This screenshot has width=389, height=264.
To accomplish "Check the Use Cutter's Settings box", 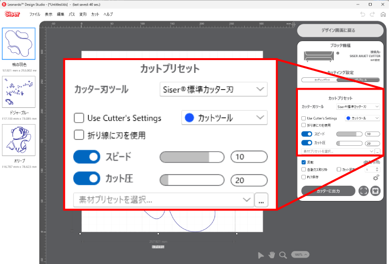I will pyautogui.click(x=303, y=118).
